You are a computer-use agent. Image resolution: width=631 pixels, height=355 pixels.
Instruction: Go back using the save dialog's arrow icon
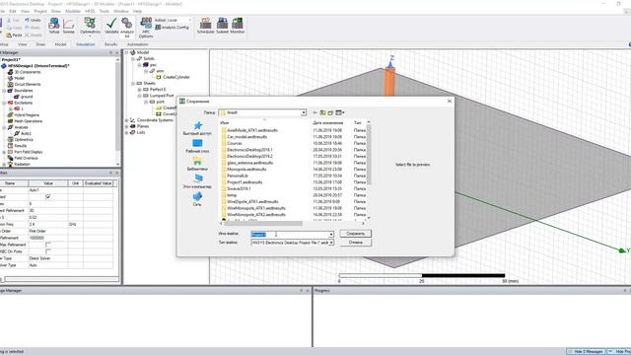(x=315, y=112)
